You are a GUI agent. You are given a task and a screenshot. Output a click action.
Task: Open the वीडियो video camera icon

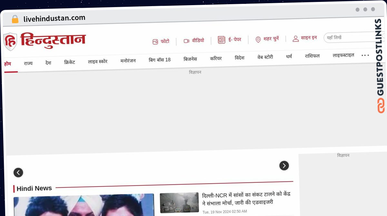pos(186,41)
